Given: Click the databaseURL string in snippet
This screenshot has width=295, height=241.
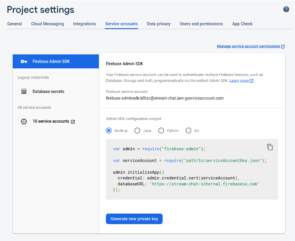Looking at the screenshot, I should [x=205, y=184].
